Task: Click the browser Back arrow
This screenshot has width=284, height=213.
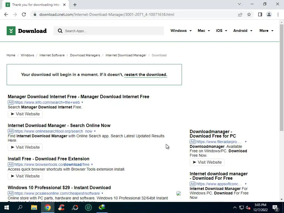Action: pos(6,14)
